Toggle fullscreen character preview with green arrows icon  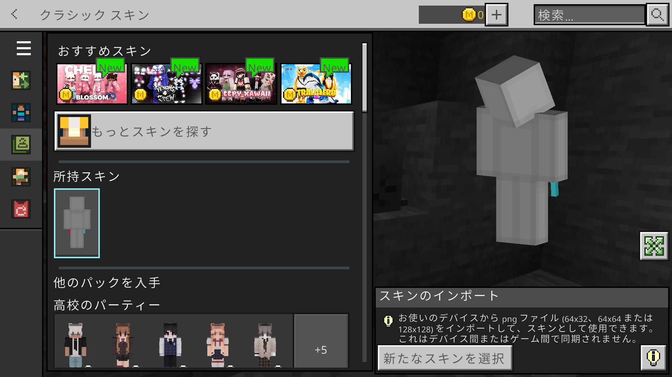pos(653,246)
